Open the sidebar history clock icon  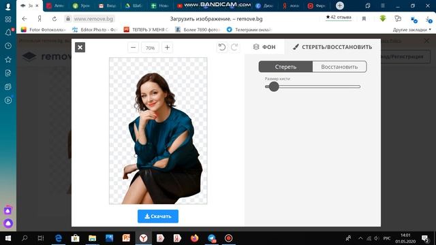[x=8, y=46]
